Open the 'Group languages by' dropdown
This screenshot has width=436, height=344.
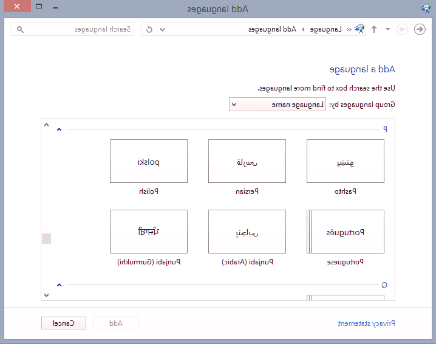278,105
